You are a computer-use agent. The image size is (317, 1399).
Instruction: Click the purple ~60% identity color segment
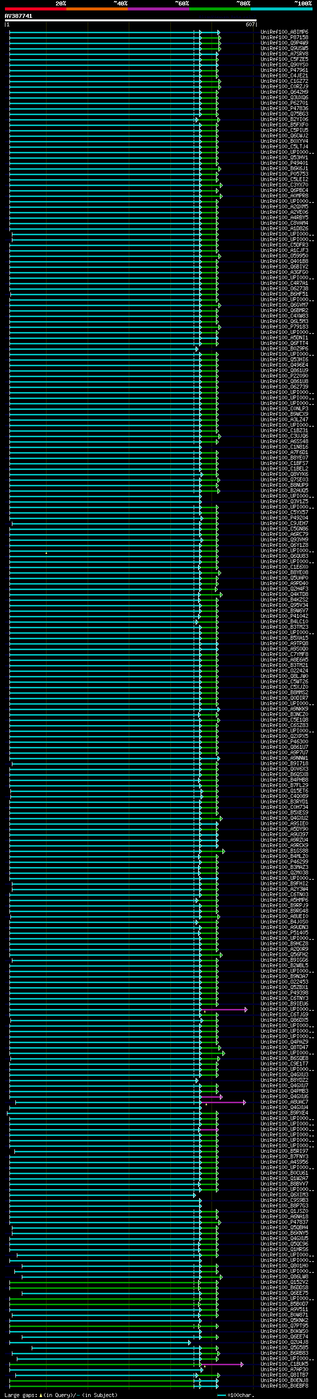coord(158,9)
